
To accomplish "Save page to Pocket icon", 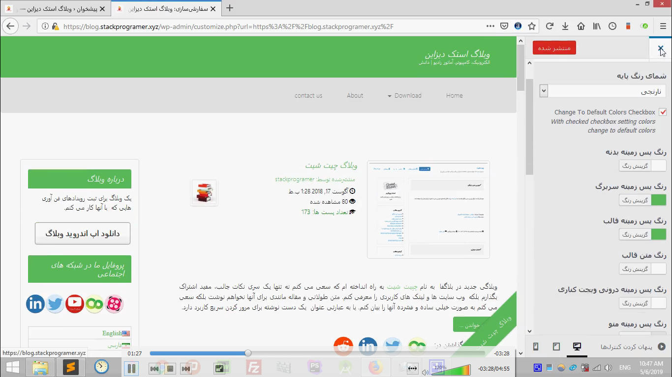I will tap(504, 27).
